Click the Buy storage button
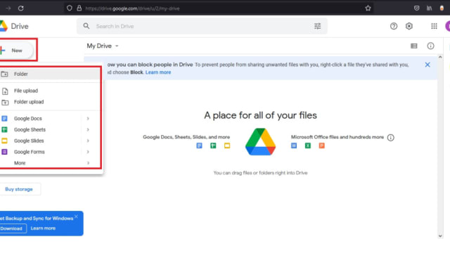450x253 pixels. point(19,189)
